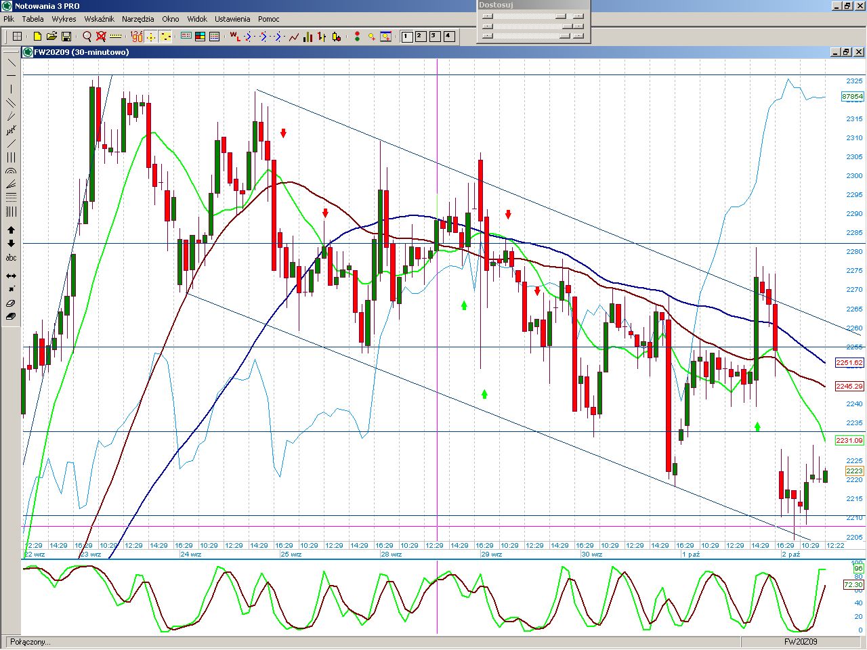Image resolution: width=867 pixels, height=650 pixels.
Task: Activate the magnifier zoom tool
Action: pyautogui.click(x=87, y=37)
